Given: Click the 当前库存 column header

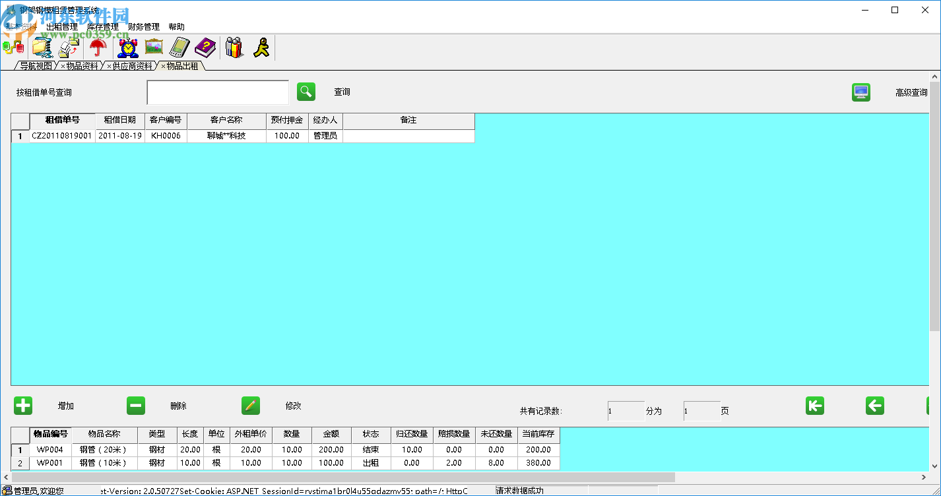Looking at the screenshot, I should point(538,435).
